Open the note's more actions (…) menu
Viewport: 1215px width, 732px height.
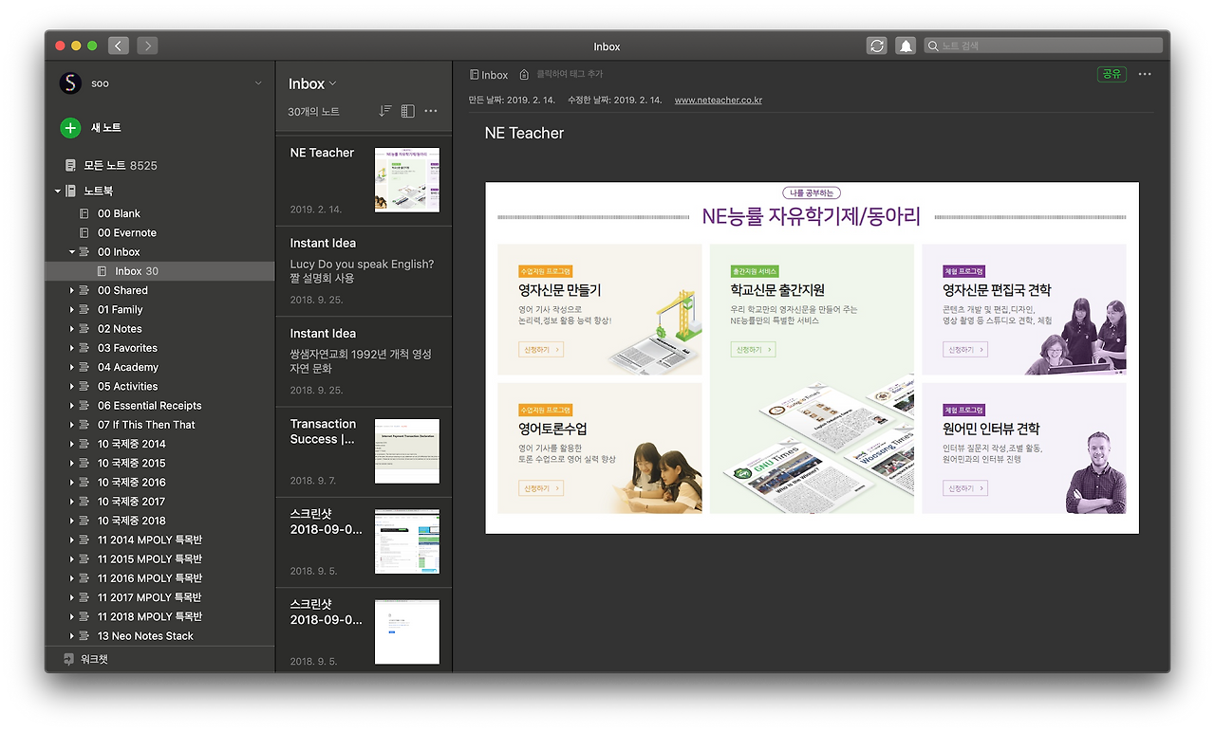pyautogui.click(x=1145, y=74)
